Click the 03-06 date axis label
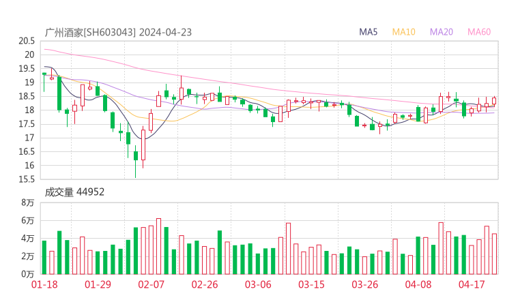The height and width of the screenshot is (300, 505). point(258,284)
